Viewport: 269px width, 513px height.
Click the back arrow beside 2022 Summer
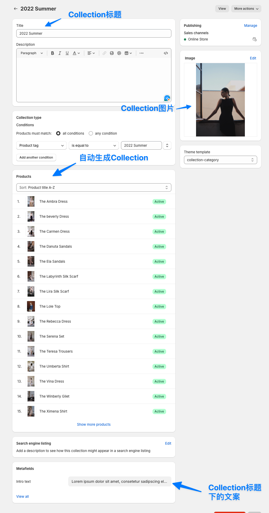click(x=16, y=9)
